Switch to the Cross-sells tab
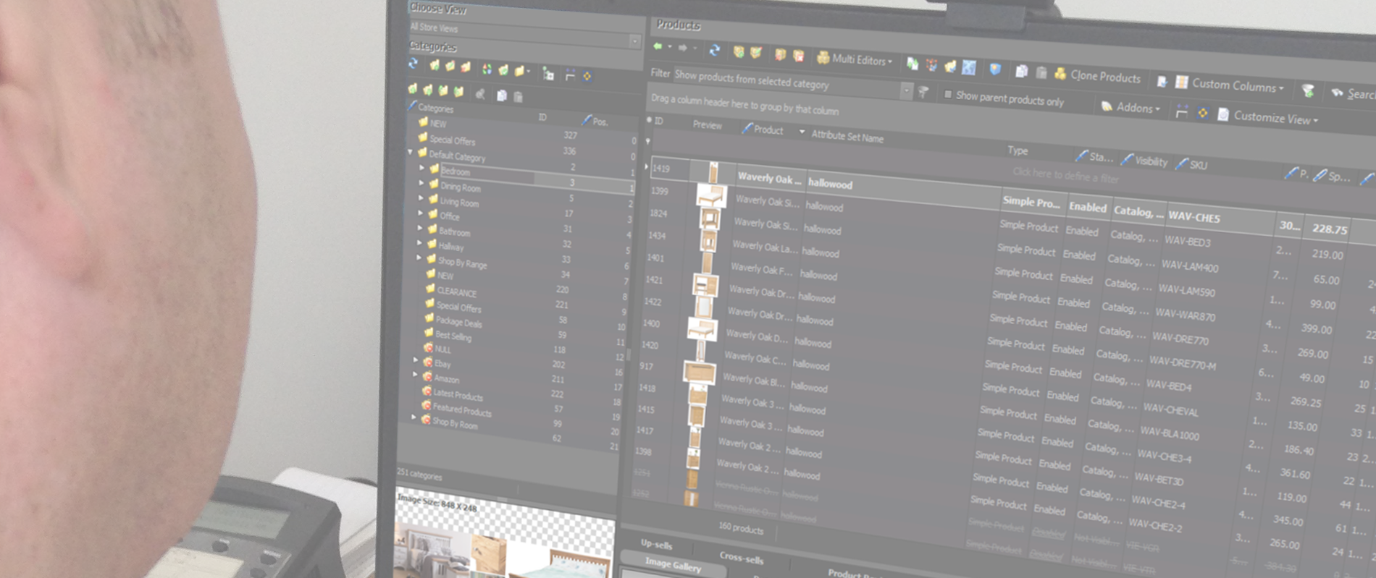This screenshot has height=578, width=1376. coord(741,558)
